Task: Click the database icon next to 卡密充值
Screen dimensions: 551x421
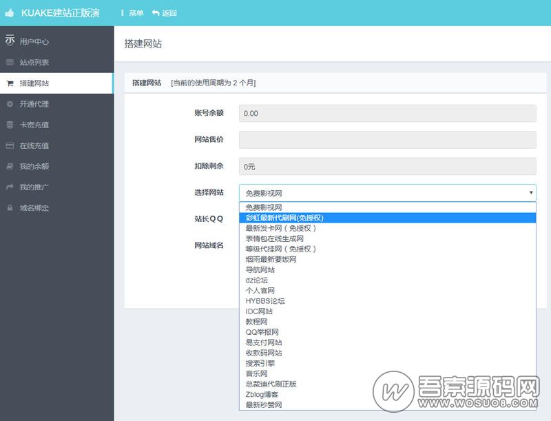Action: 10,125
